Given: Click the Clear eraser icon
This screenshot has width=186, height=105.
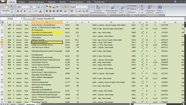Looking at the screenshot, I should click(142, 12).
